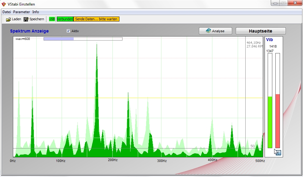Go to Hauptseite
This screenshot has width=303, height=177.
[x=260, y=31]
